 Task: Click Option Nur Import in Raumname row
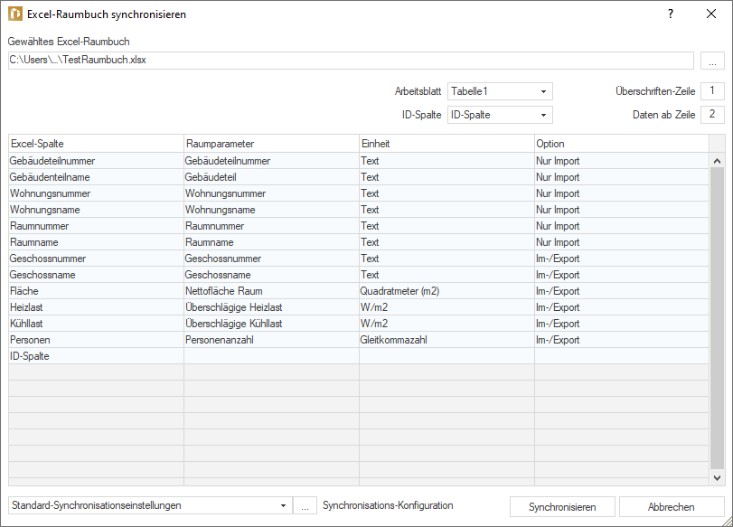click(x=622, y=242)
